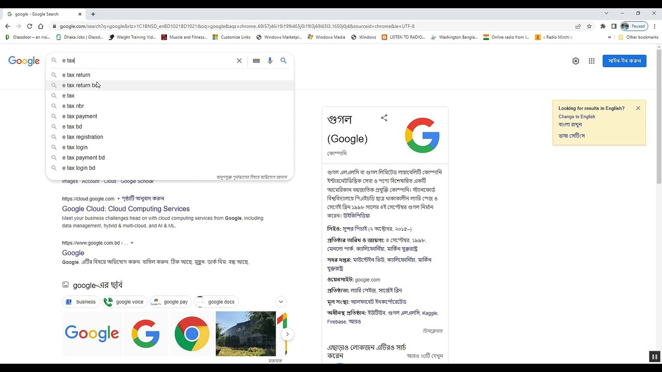Viewport: 662px width, 372px height.
Task: Bookmark this page with the star icon
Action: 589,26
